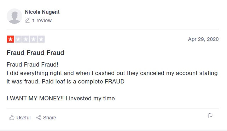Click the 'I WANT MY MONEY!!' sentence

click(x=35, y=99)
